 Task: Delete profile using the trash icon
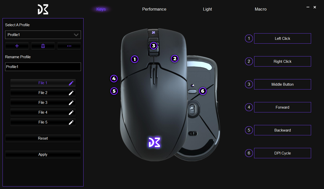tap(43, 46)
